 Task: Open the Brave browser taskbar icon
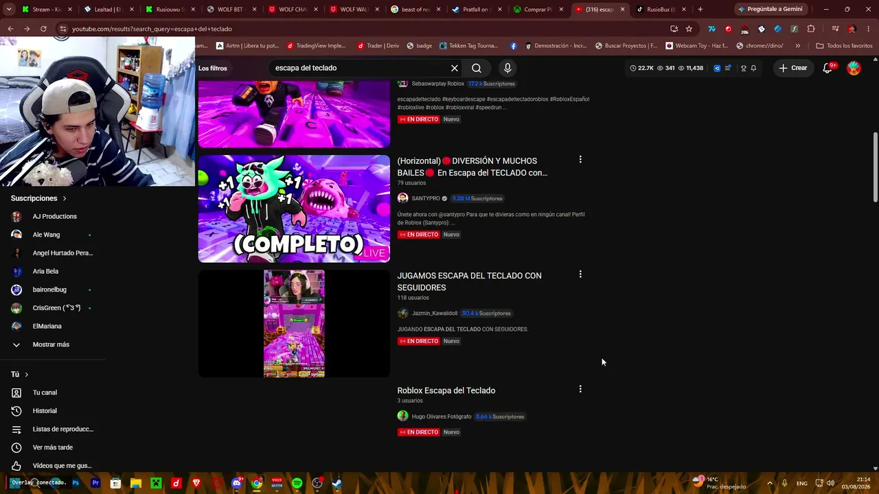coord(196,483)
